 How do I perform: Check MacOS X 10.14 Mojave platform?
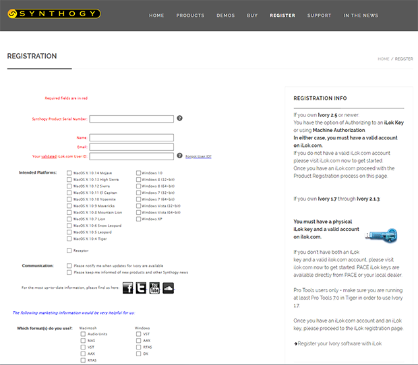pos(69,173)
